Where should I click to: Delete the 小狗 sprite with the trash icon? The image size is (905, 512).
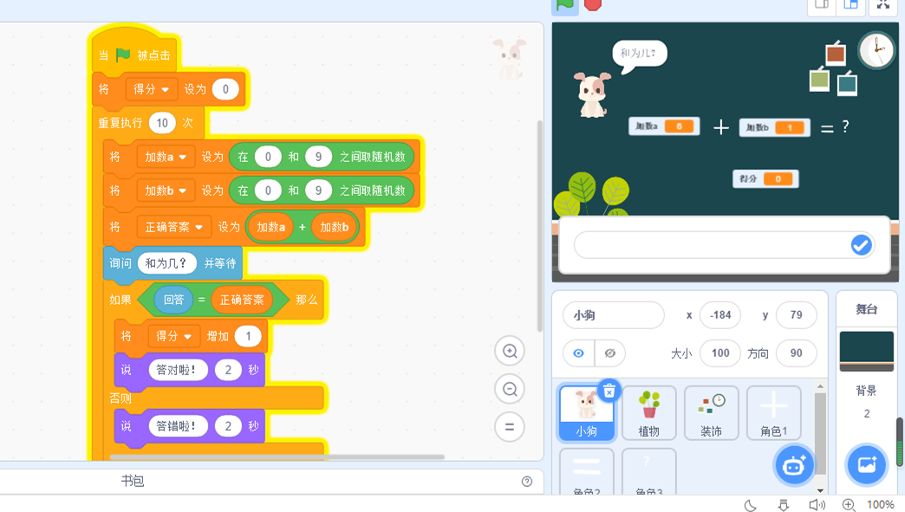[609, 392]
